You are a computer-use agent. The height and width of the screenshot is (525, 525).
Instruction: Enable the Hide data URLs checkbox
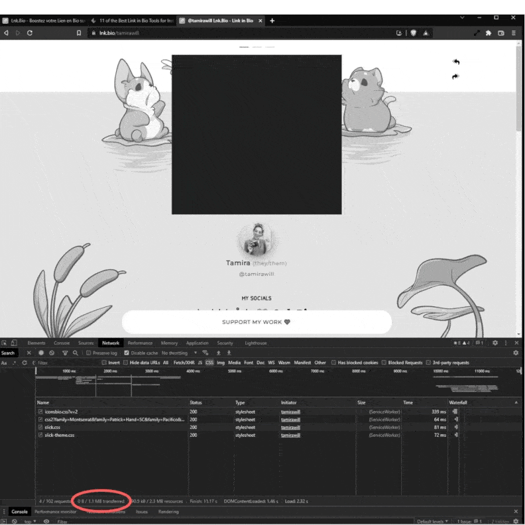pyautogui.click(x=125, y=363)
